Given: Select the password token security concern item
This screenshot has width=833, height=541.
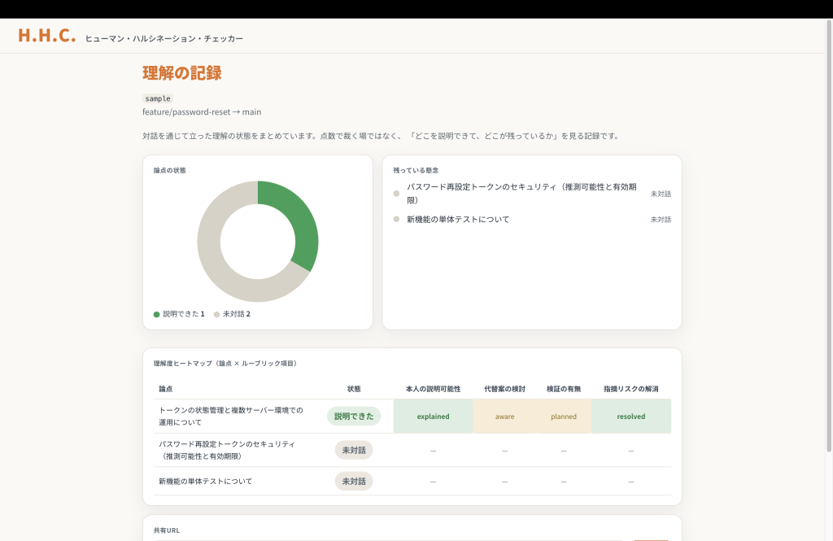Looking at the screenshot, I should point(532,194).
